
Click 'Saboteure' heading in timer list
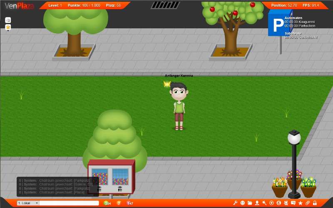pyautogui.click(x=293, y=34)
